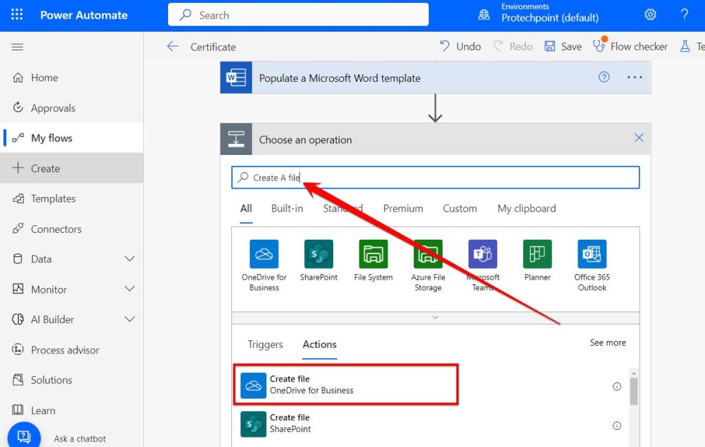
Task: Go to Home in sidebar
Action: pos(72,78)
